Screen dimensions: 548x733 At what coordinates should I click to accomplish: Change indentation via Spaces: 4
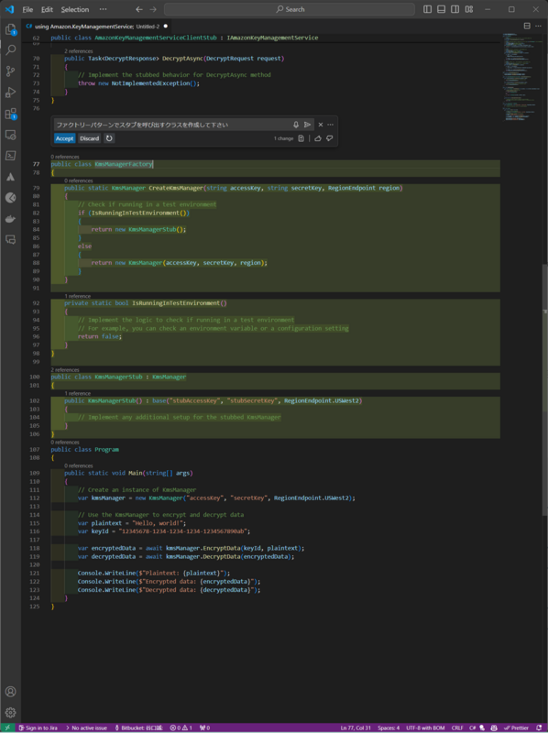pyautogui.click(x=389, y=728)
